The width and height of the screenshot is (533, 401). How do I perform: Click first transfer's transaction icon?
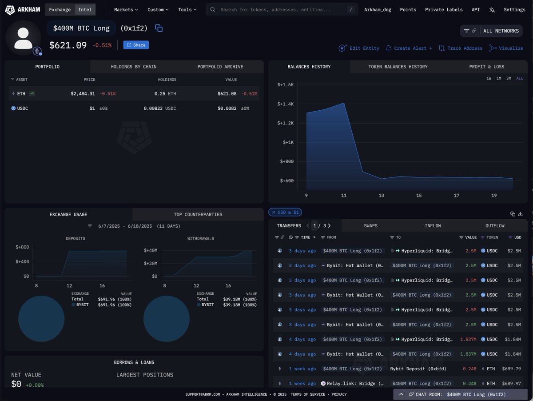[280, 251]
